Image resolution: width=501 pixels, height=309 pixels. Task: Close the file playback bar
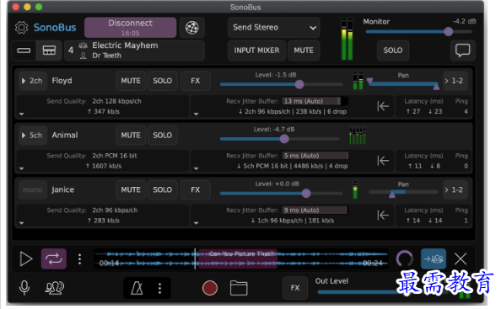point(461,258)
